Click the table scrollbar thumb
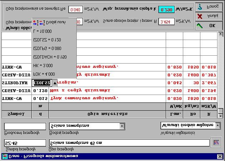The width and height of the screenshot is (225, 161). tap(221, 111)
